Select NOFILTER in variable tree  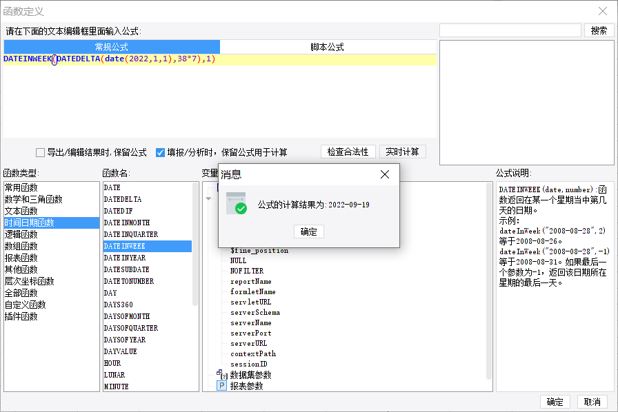pyautogui.click(x=247, y=271)
